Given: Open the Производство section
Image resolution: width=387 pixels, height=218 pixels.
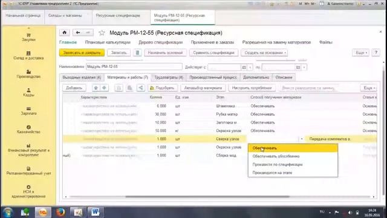Looking at the screenshot, I should click(28, 74).
